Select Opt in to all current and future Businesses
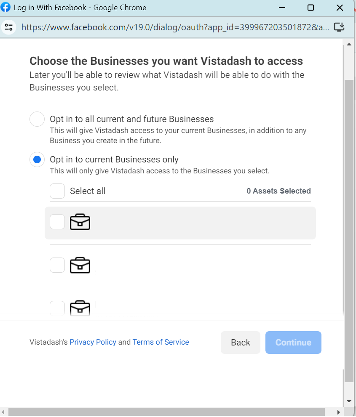 [37, 119]
